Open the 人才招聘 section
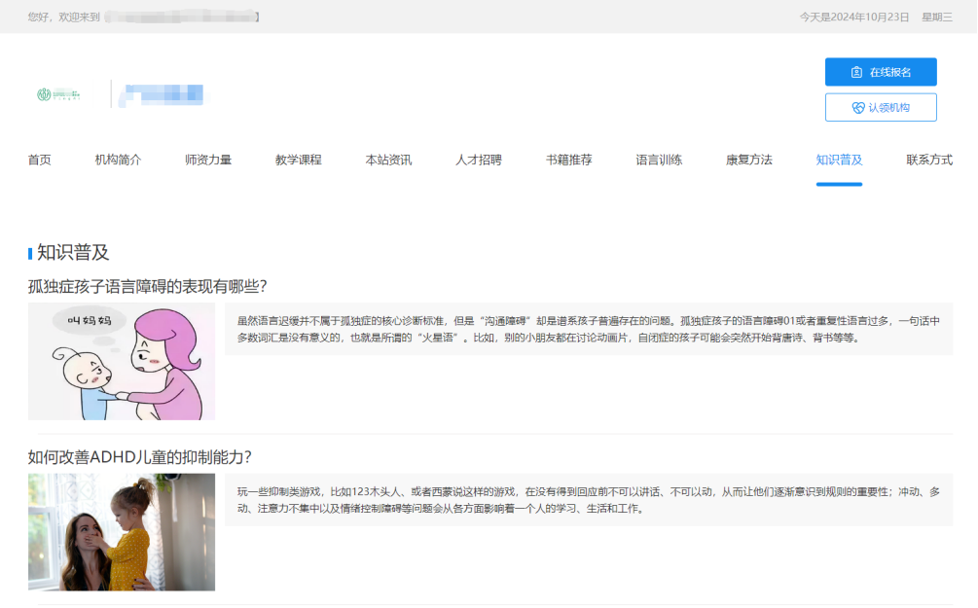The image size is (978, 608). [x=479, y=160]
